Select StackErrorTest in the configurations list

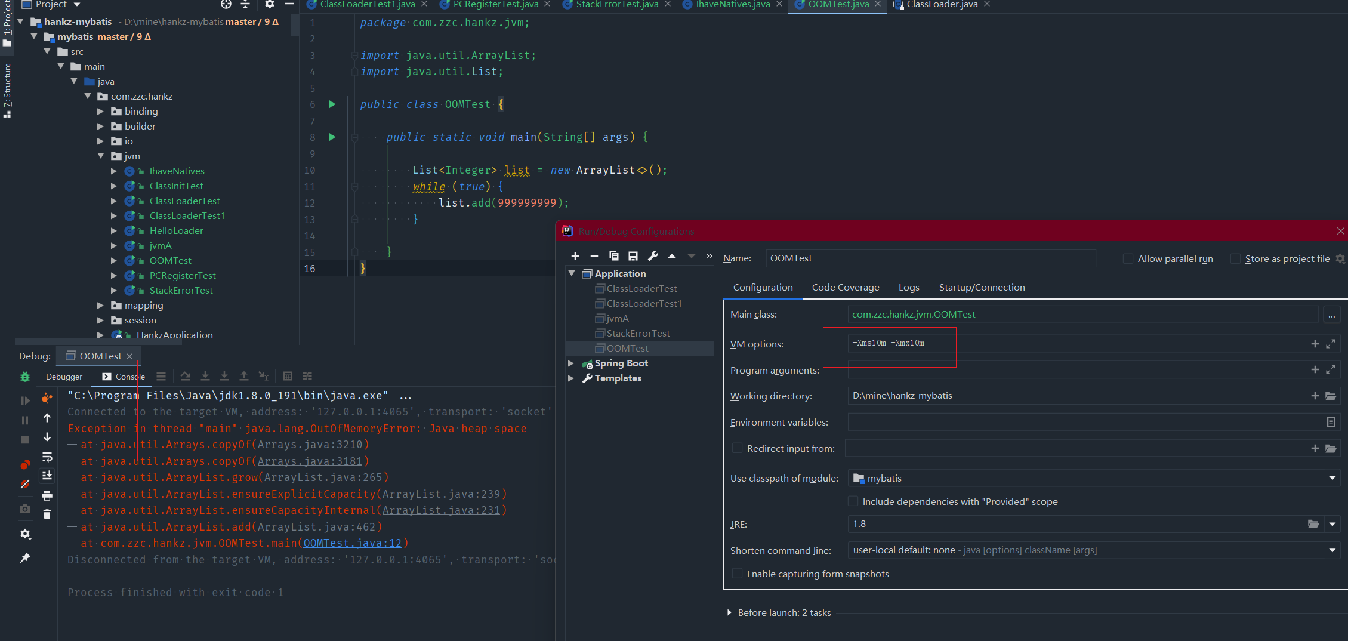pos(638,333)
